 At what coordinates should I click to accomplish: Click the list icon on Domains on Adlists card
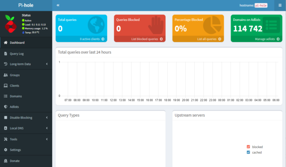pos(271,25)
